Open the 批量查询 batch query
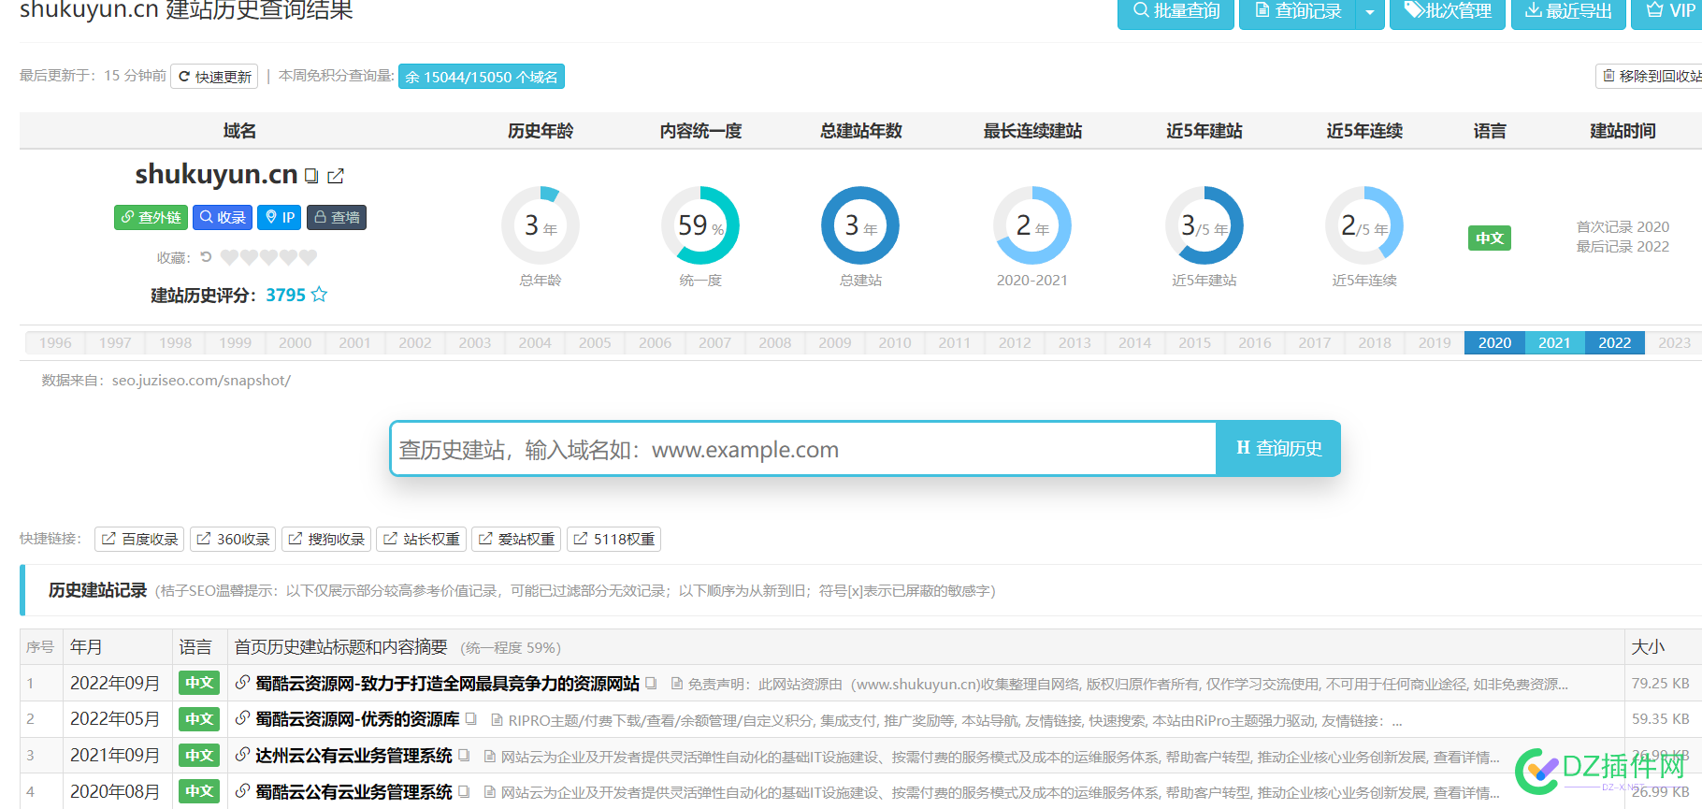Viewport: 1702px width, 809px height. (1176, 11)
